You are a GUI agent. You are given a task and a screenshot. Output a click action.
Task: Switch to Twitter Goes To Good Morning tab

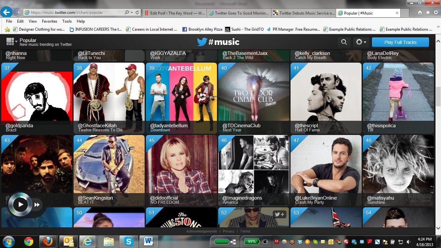(x=239, y=13)
